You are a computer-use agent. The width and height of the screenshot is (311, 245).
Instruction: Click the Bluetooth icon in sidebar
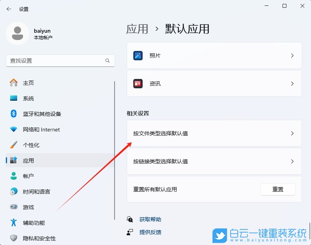(x=14, y=114)
